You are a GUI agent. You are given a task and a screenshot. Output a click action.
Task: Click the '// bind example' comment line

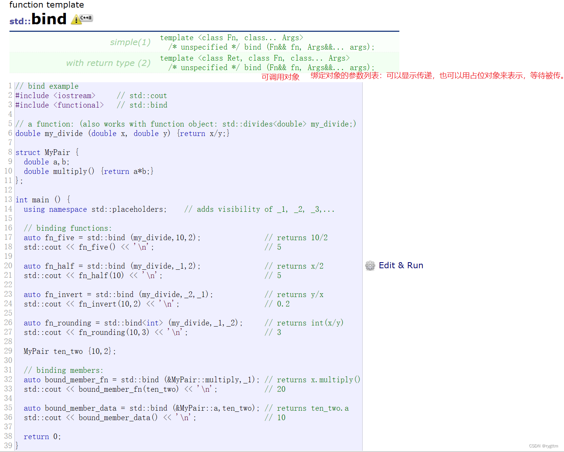47,86
